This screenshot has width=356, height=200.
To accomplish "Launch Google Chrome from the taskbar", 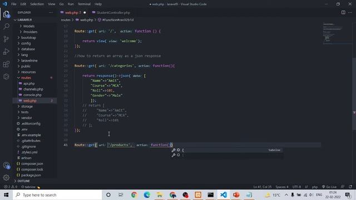I will click(x=134, y=195).
